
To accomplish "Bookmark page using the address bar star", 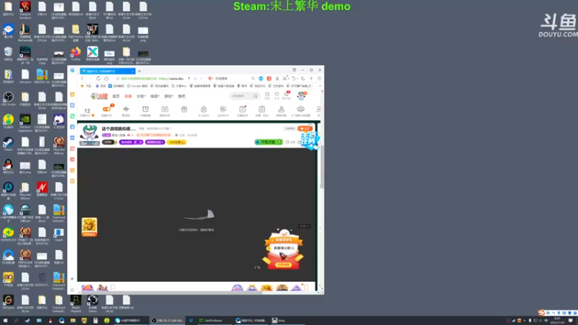I will [118, 79].
